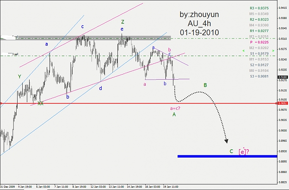Click the P = 0.9225 pivot label
This screenshot has width=289, height=190.
pos(259,42)
